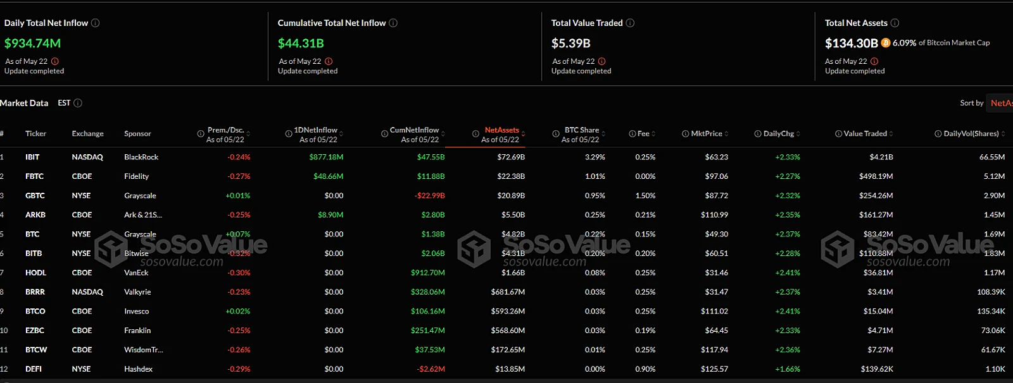Click info icon next to EST
The width and height of the screenshot is (1013, 383).
78,103
